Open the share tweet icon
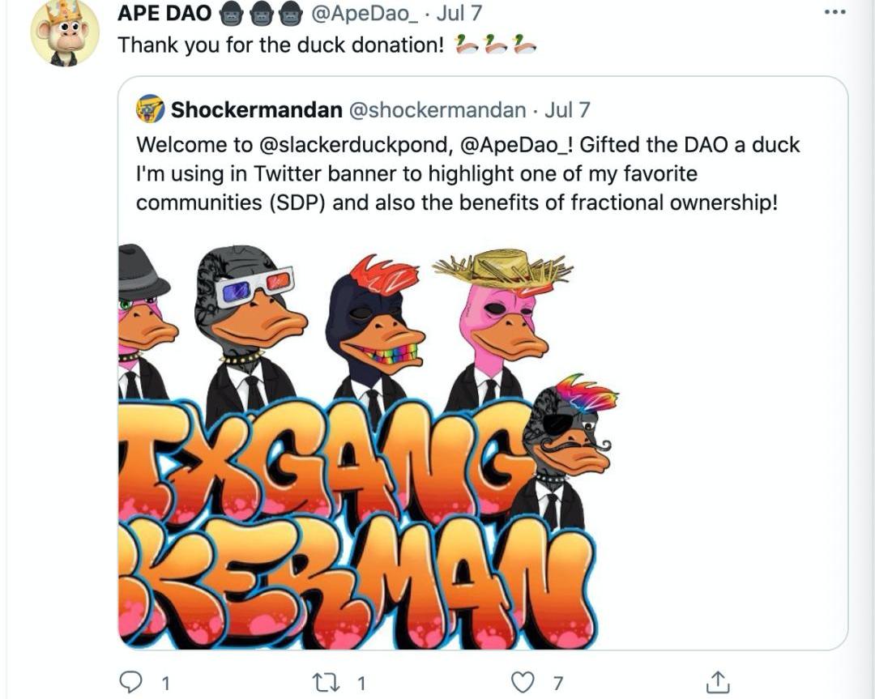This screenshot has height=699, width=875. 717,682
